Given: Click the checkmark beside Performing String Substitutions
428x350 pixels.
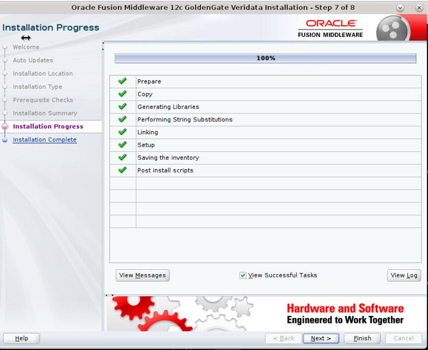Looking at the screenshot, I should [x=122, y=119].
